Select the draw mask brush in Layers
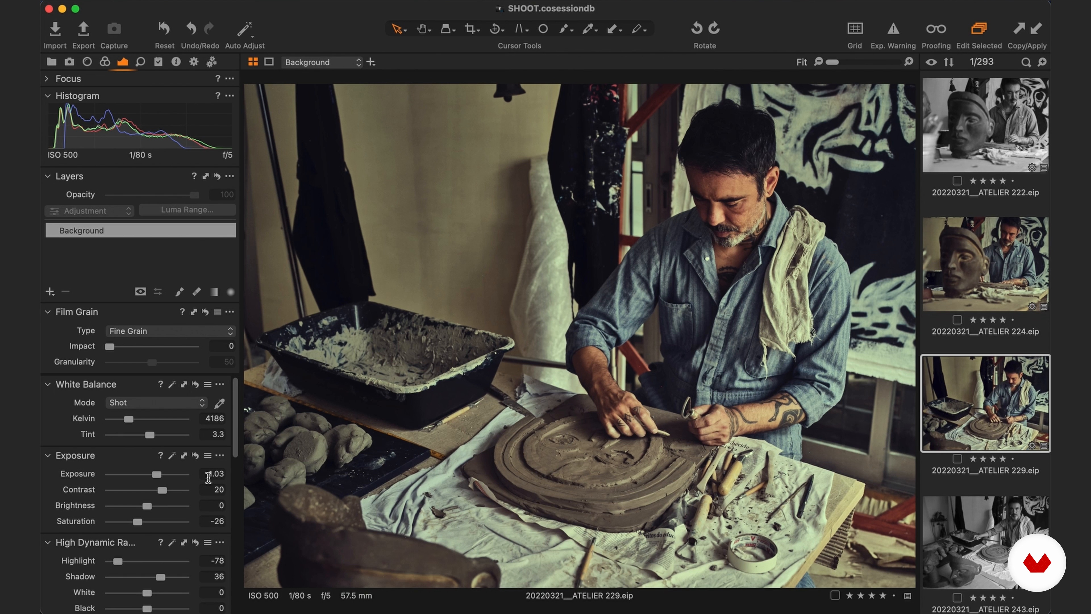The width and height of the screenshot is (1091, 614). tap(179, 292)
